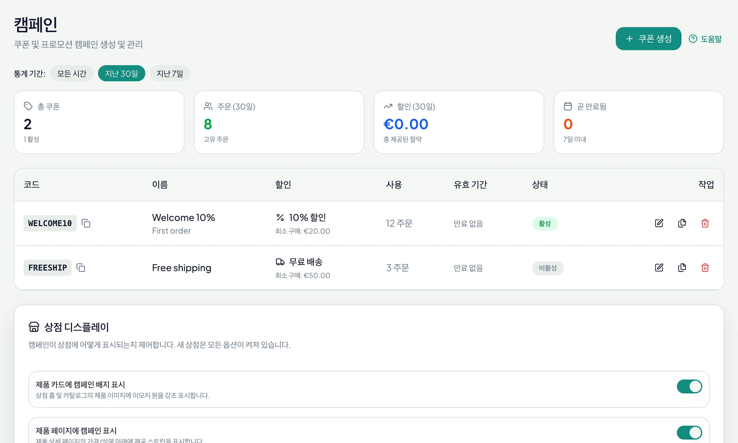Edit the Welcome 10% coupon
The width and height of the screenshot is (738, 443).
pos(659,223)
